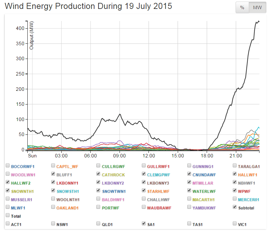Click the SNOWTWN1 legend label
269x231 pixels.
click(x=114, y=191)
